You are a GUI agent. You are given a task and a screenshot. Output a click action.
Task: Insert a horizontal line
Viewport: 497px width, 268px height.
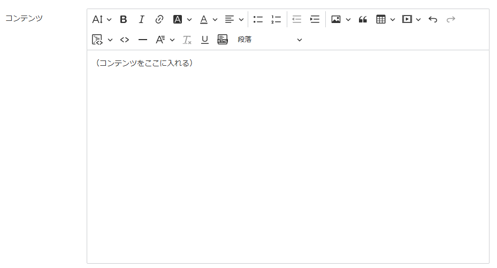coord(143,40)
